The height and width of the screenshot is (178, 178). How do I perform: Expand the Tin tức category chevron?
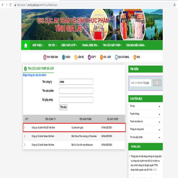click(159, 106)
